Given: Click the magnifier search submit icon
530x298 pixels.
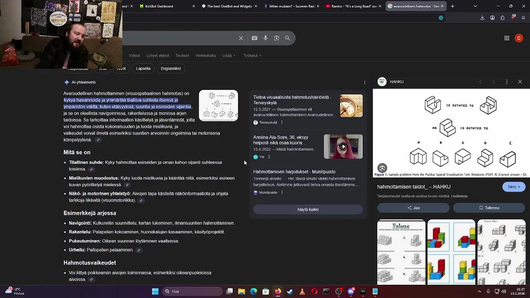Looking at the screenshot, I should click(287, 38).
